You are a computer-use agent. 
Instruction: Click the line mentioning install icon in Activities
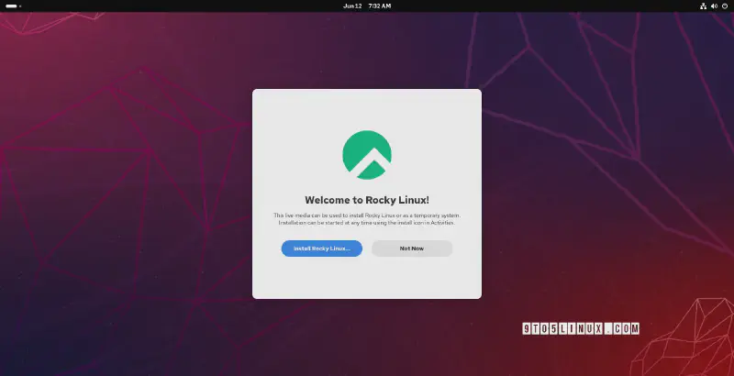(x=367, y=223)
